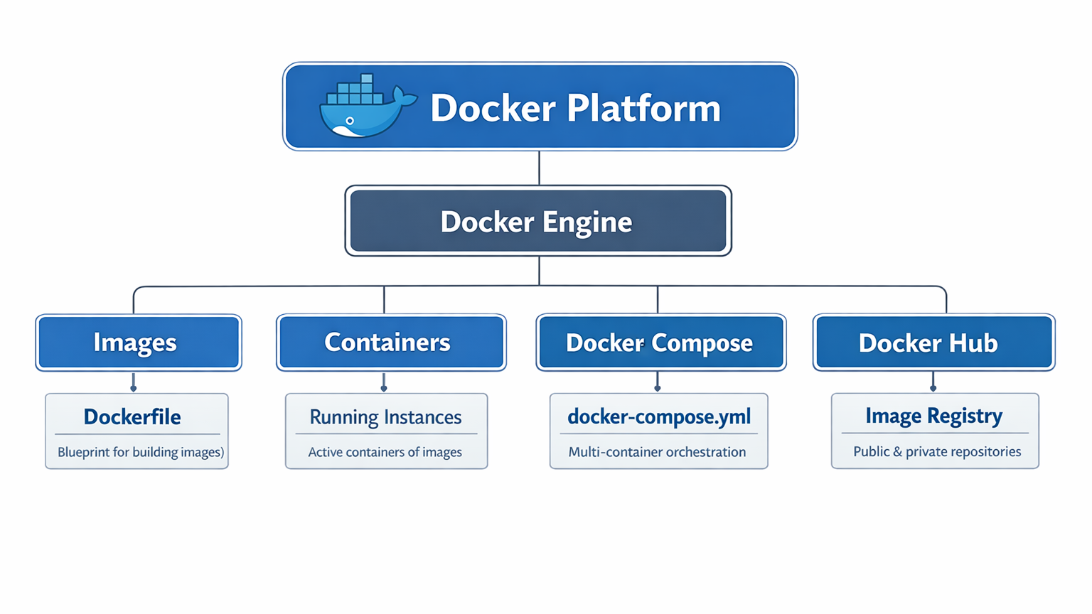
Task: Open the Running Instances card heading
Action: [385, 417]
